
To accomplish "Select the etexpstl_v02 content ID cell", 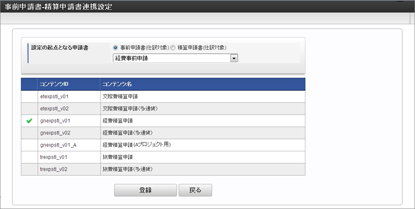I will click(x=69, y=109).
